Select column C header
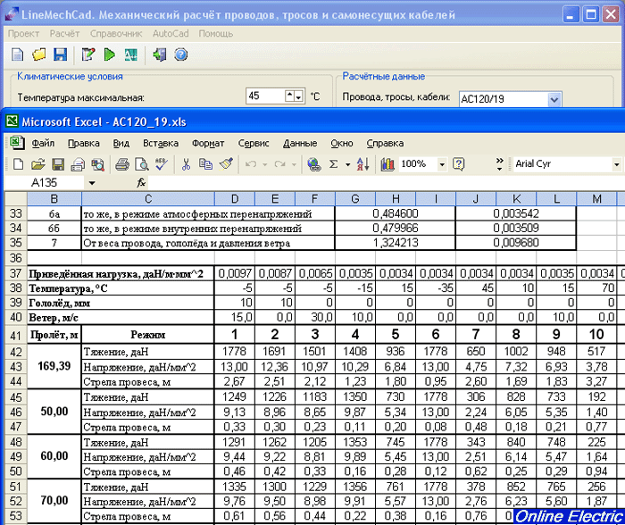Viewport: 625px width, 525px height. coord(148,198)
